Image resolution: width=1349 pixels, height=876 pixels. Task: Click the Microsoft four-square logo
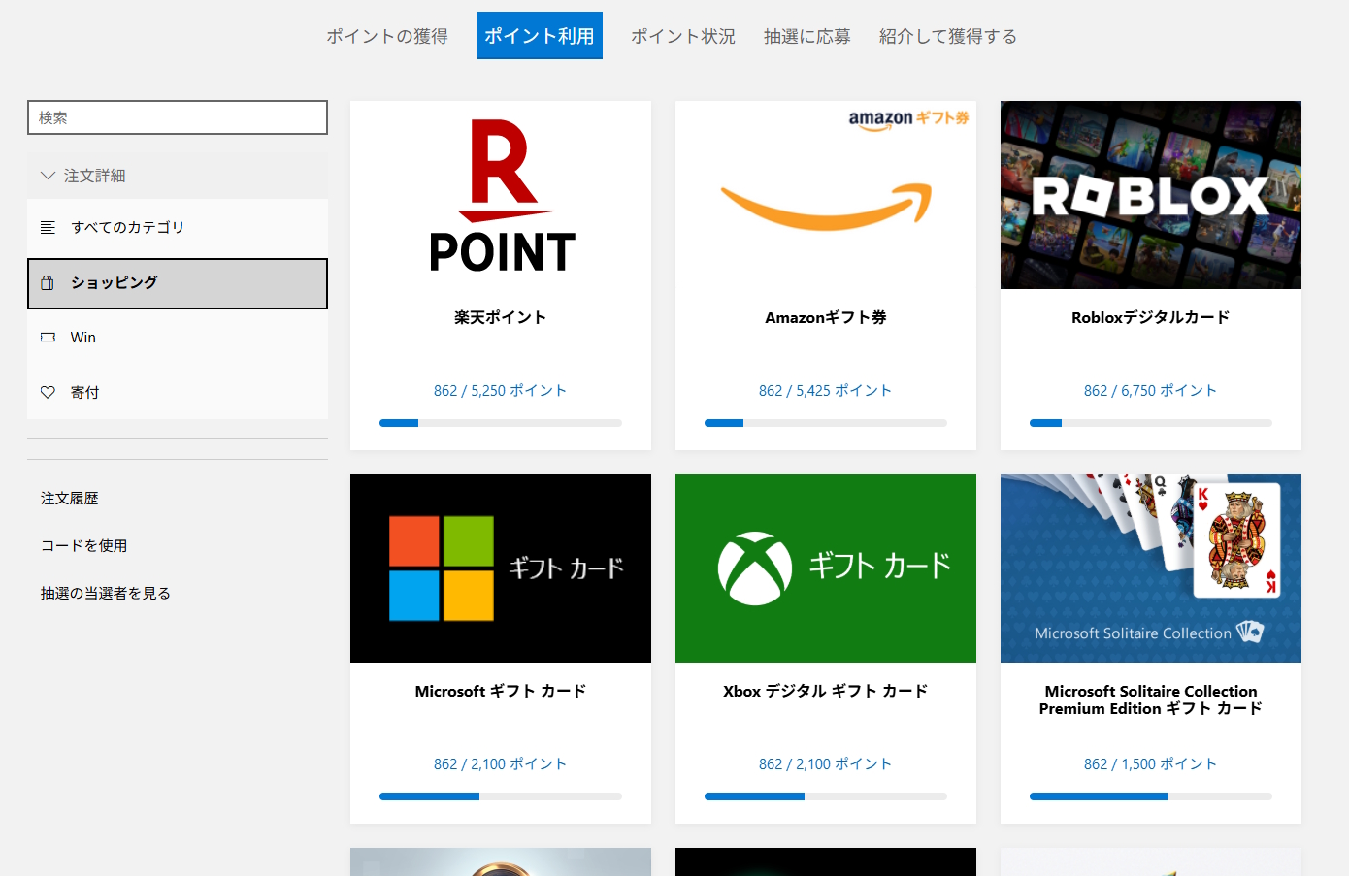pyautogui.click(x=442, y=568)
